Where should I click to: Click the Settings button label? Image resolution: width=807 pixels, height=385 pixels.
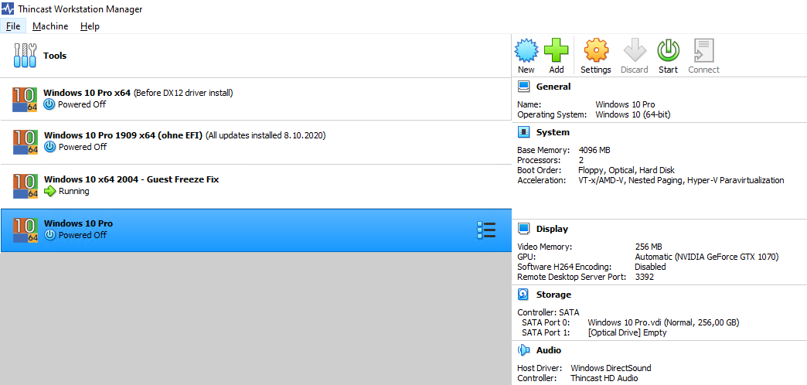(x=596, y=70)
